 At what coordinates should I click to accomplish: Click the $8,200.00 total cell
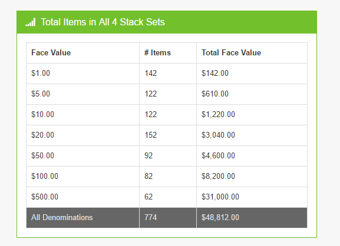(x=252, y=177)
